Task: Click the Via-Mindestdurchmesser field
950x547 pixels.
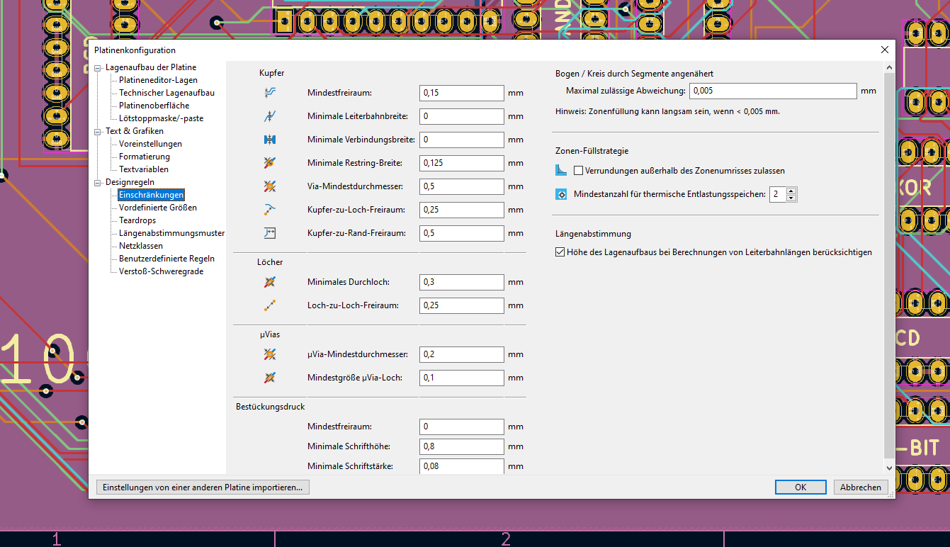Action: point(462,186)
